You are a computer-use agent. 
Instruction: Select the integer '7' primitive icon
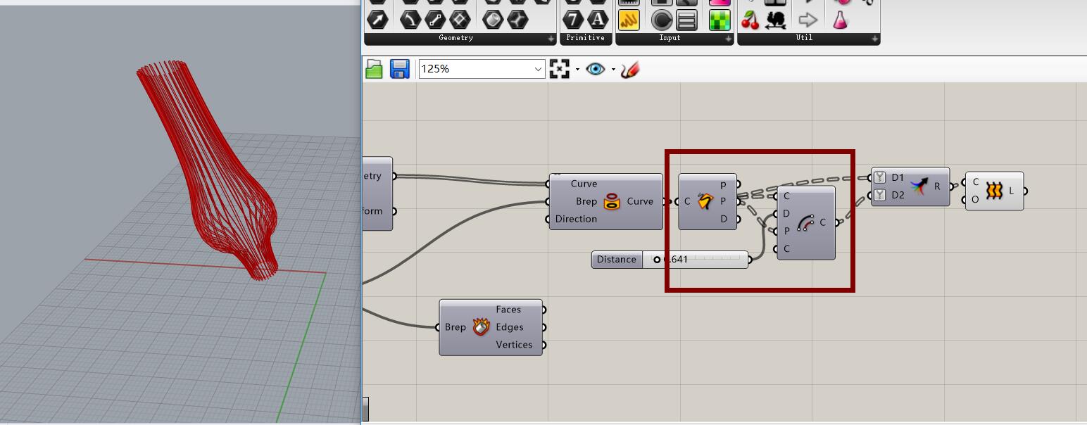tap(574, 20)
